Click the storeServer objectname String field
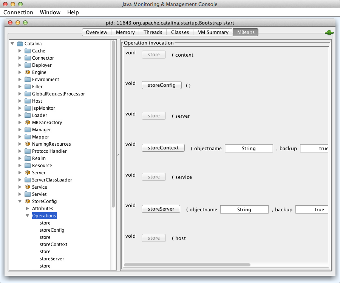The width and height of the screenshot is (340, 283). [x=244, y=209]
